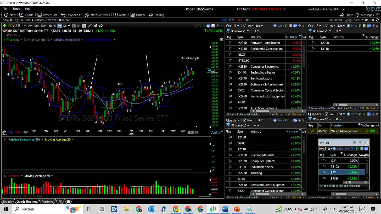Click the red Sell button above chart

click(x=239, y=20)
